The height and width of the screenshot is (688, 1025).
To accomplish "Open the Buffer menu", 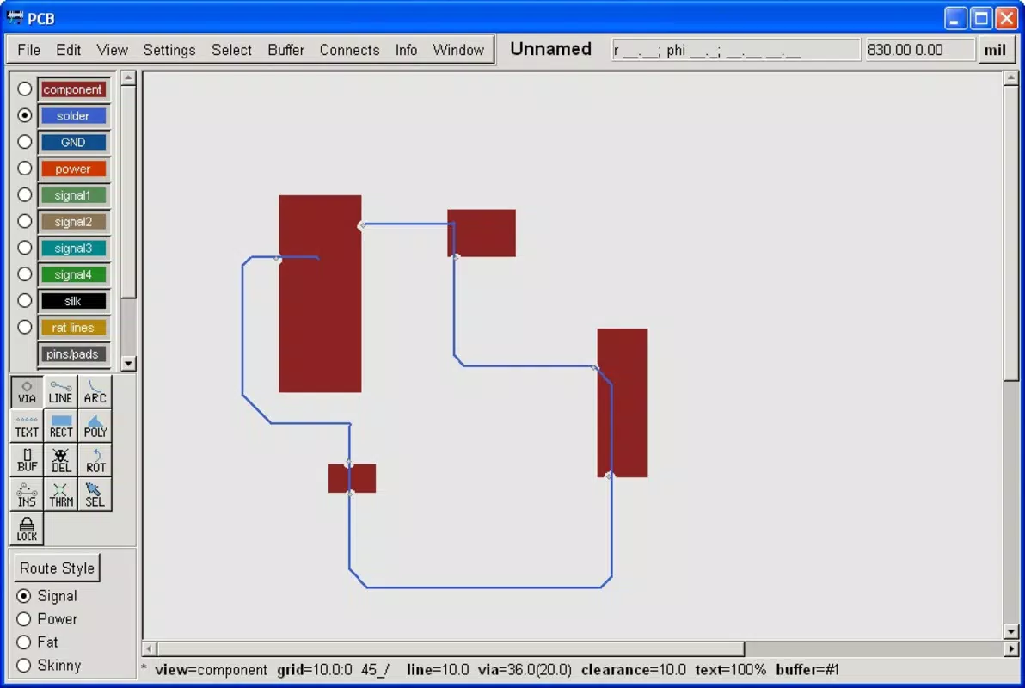I will [285, 50].
